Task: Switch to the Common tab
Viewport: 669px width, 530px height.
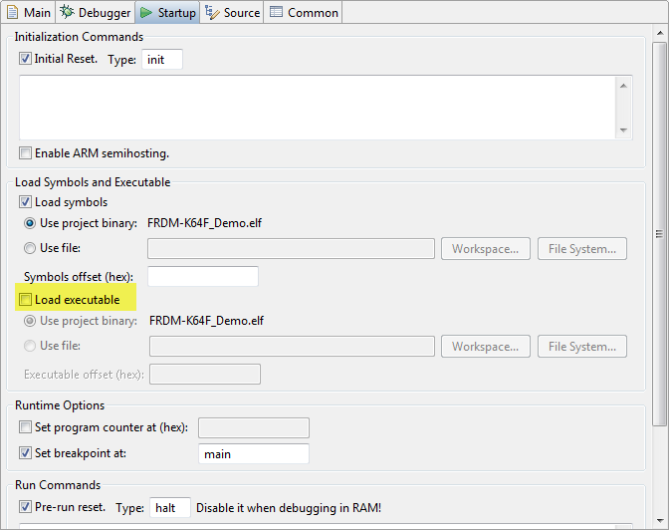Action: click(304, 12)
